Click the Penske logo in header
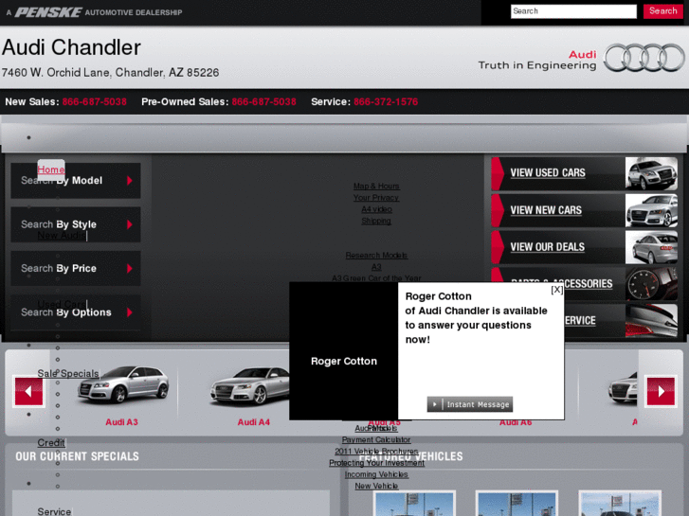Screen dimensions: 689x516 (48, 12)
